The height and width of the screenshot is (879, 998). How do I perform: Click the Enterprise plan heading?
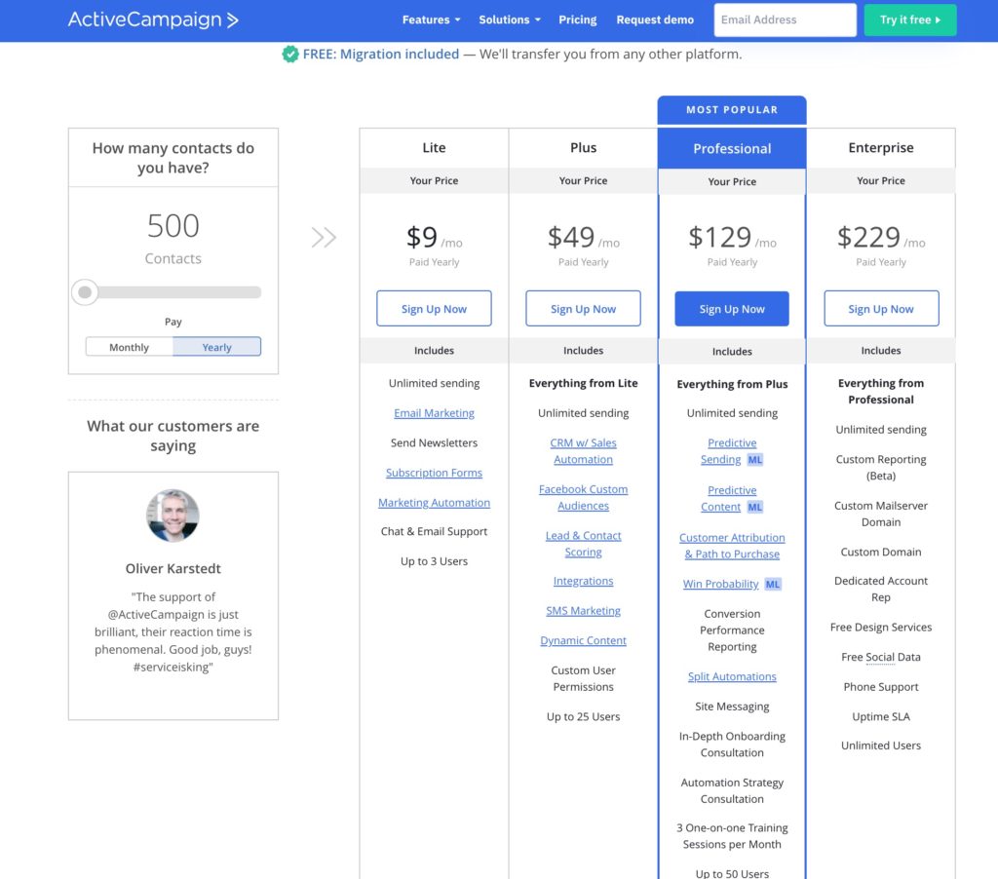pyautogui.click(x=881, y=148)
